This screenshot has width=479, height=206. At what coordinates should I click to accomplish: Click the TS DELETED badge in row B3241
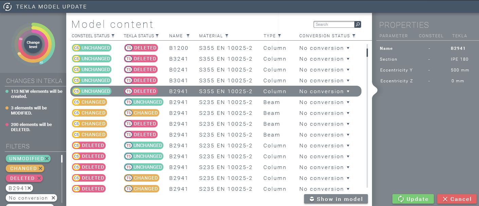click(x=141, y=59)
